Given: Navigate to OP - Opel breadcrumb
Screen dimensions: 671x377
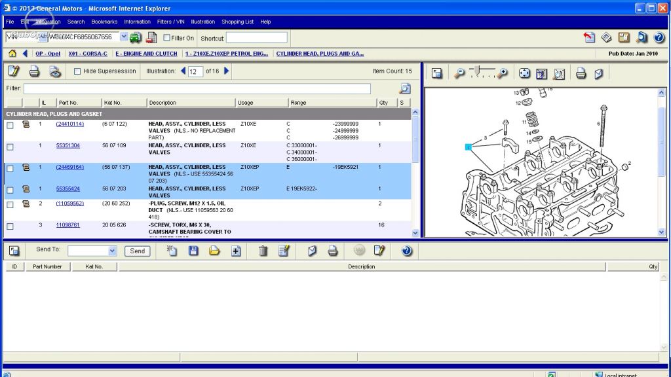Looking at the screenshot, I should click(48, 54).
